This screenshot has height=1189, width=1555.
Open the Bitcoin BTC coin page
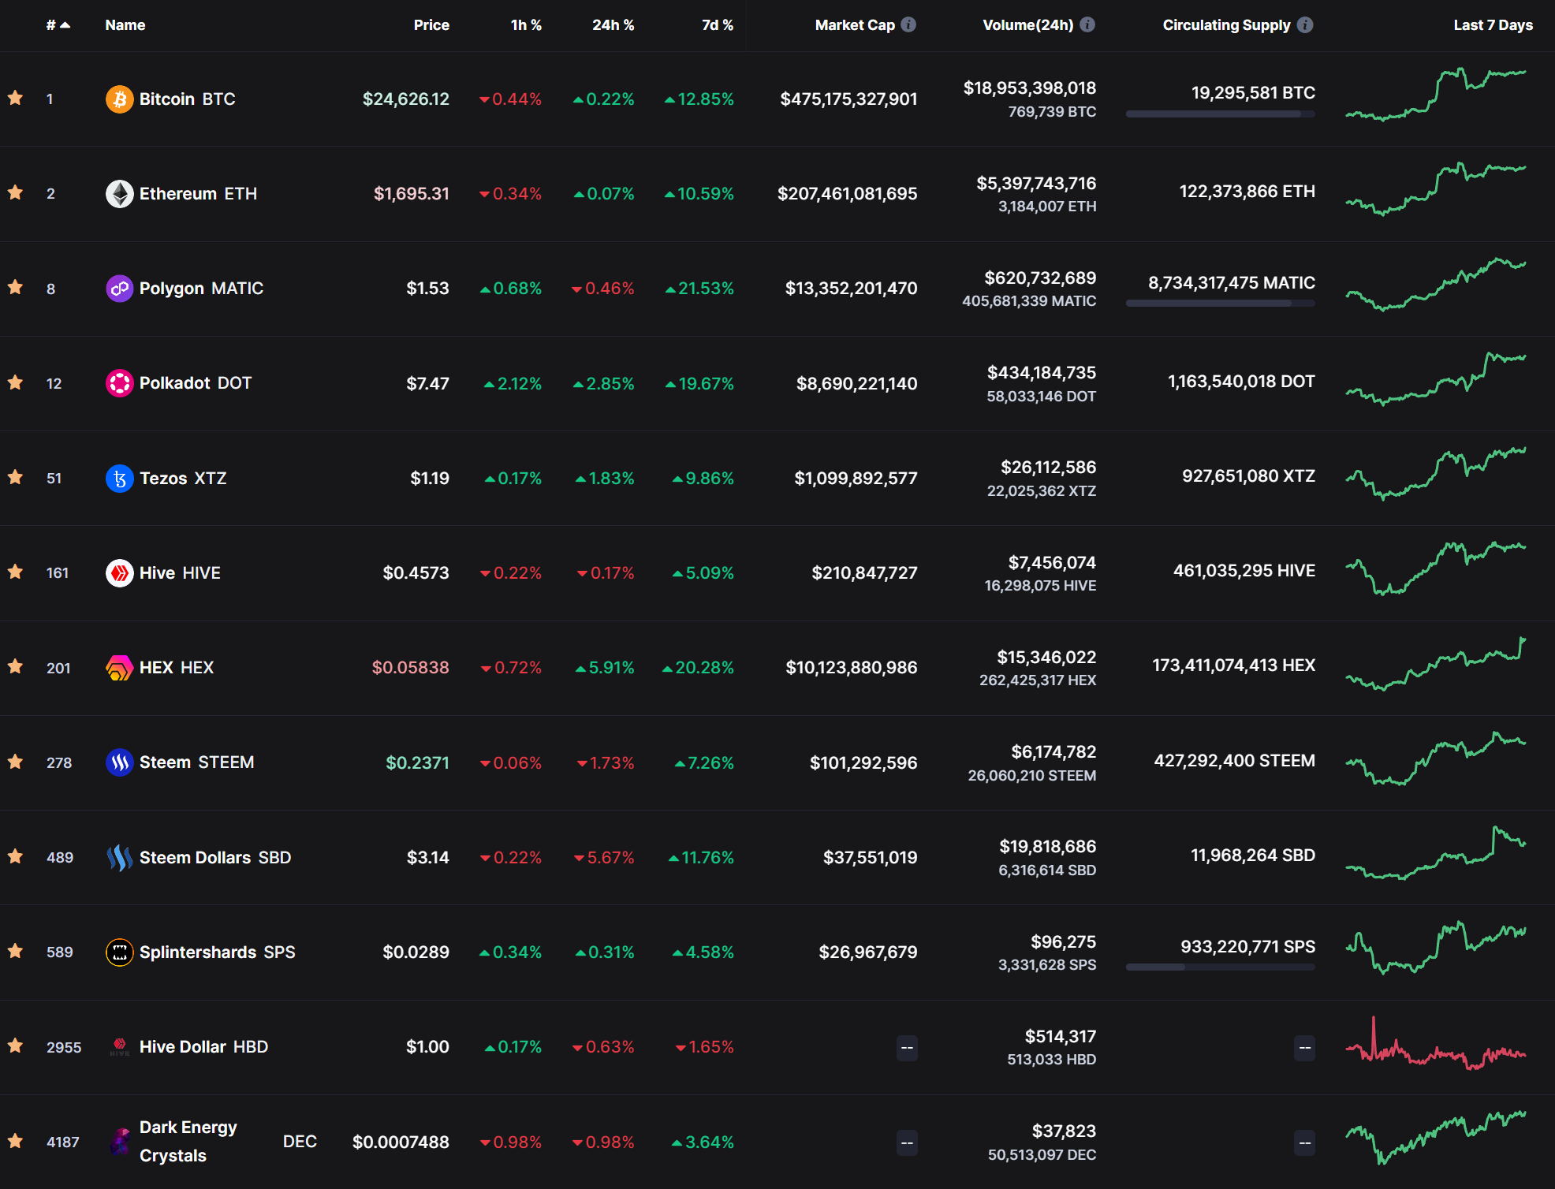tap(187, 99)
